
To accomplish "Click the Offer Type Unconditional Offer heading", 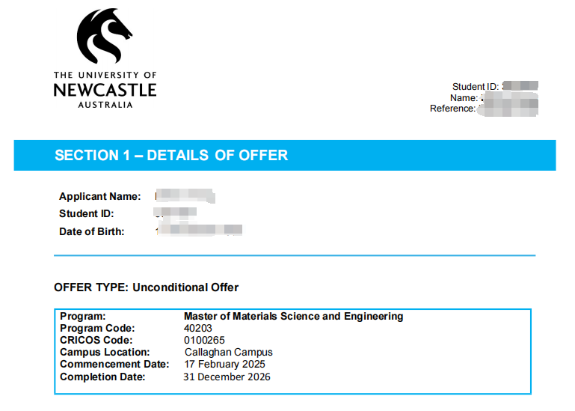I will (147, 287).
